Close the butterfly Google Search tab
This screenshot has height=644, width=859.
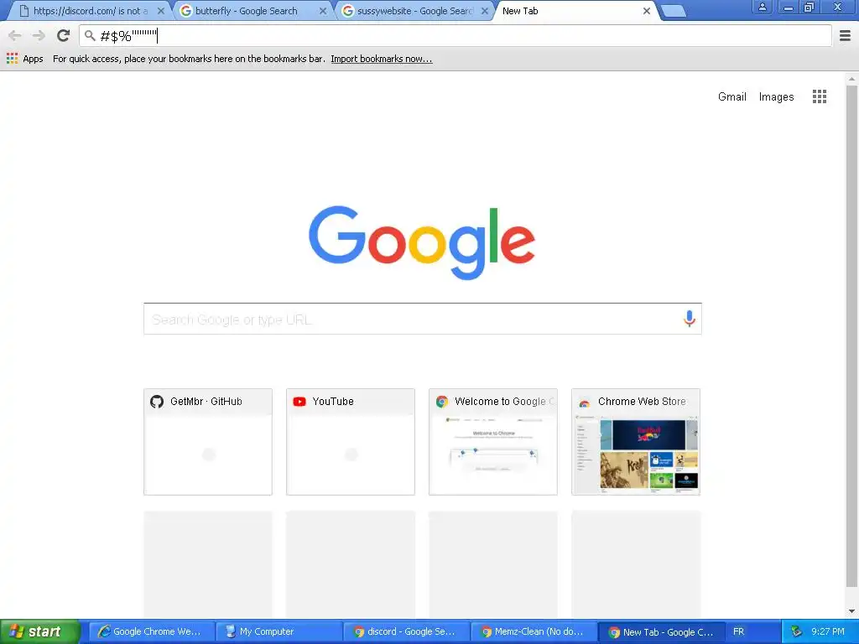tap(323, 11)
